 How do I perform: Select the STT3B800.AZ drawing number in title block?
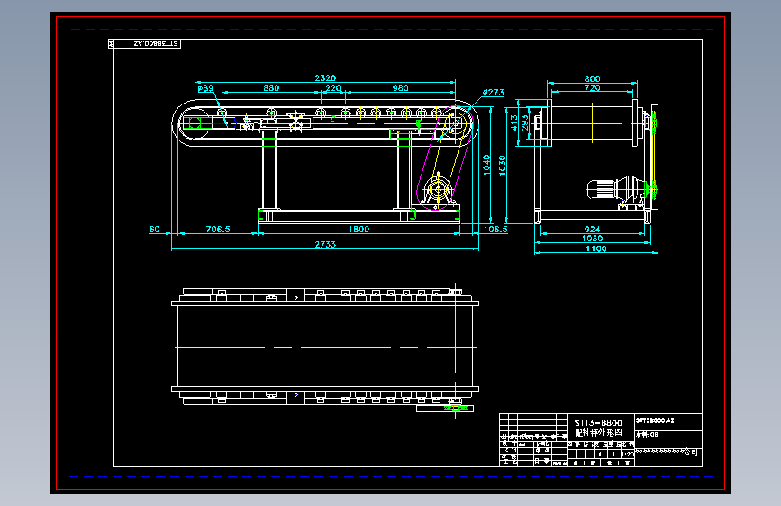655,420
